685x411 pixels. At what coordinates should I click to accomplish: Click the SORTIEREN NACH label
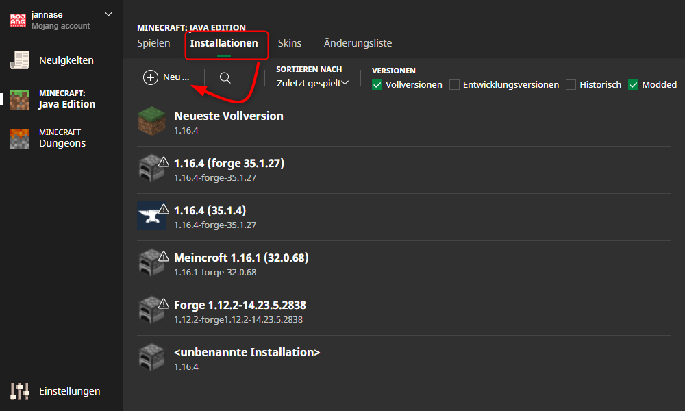(x=309, y=69)
